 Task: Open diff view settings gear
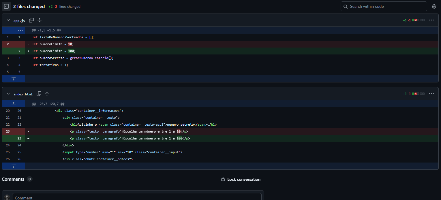pos(434,6)
